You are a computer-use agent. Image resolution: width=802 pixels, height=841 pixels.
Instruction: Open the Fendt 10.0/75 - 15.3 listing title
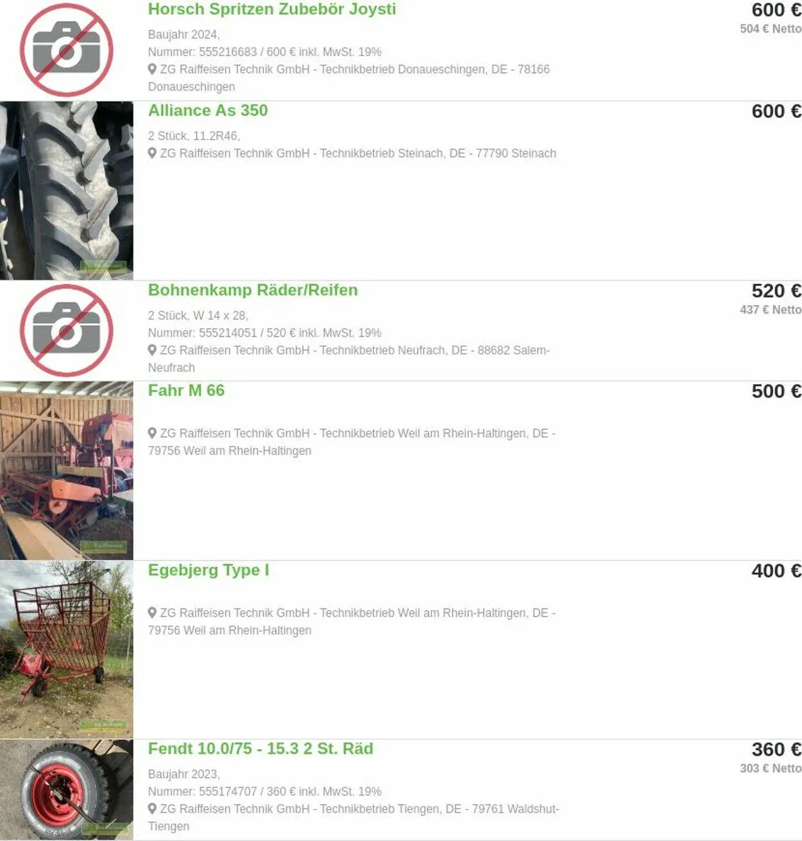[x=260, y=749]
